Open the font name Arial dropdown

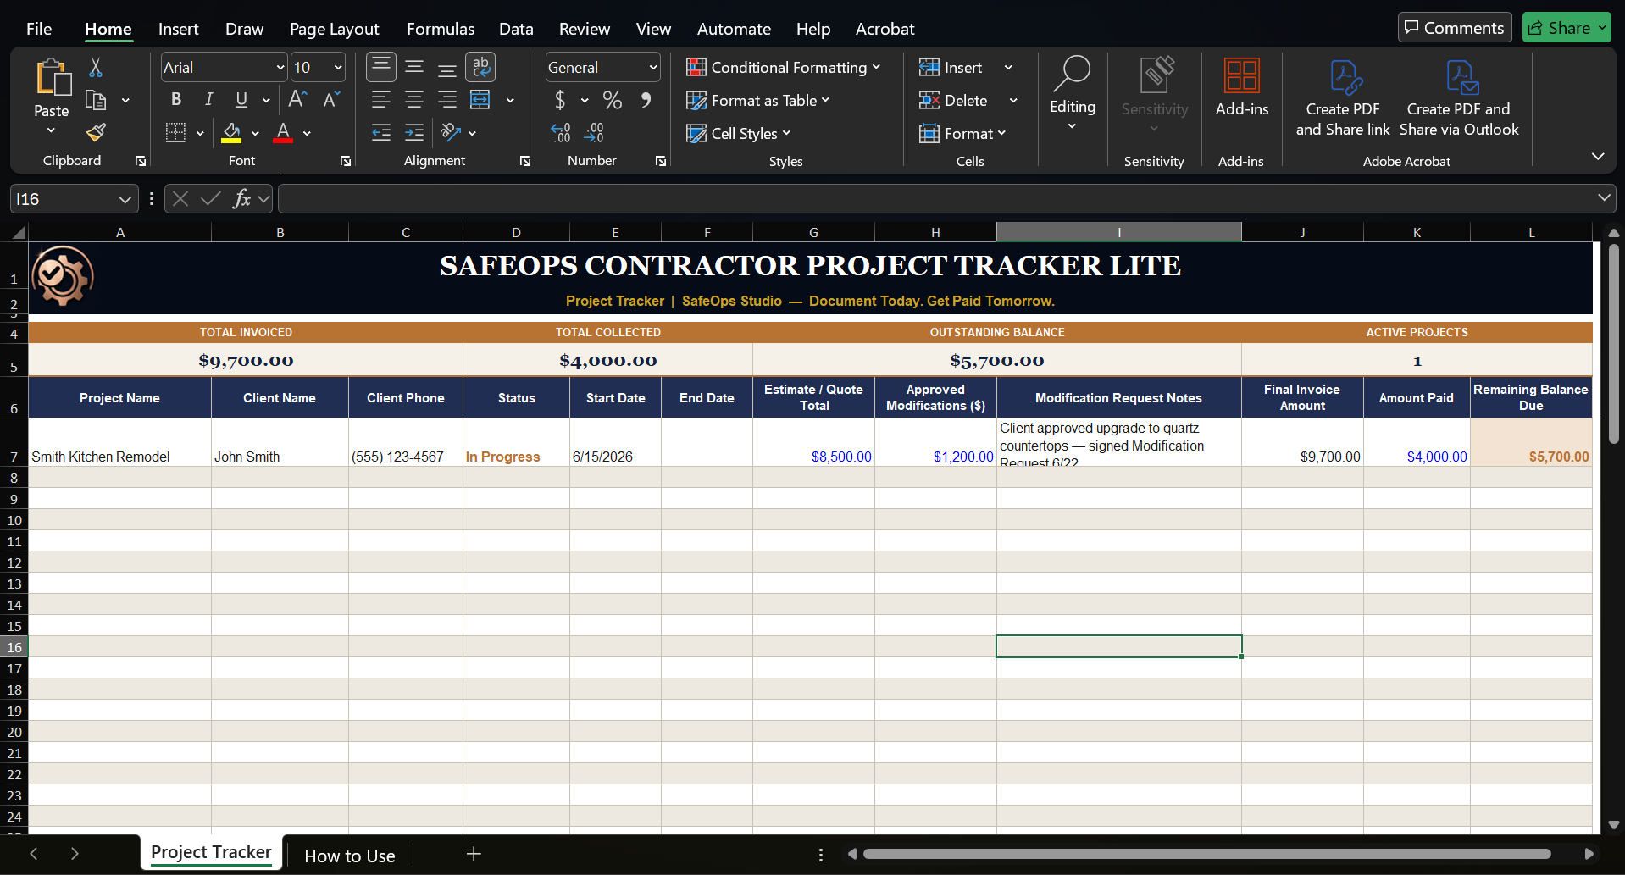pyautogui.click(x=280, y=68)
